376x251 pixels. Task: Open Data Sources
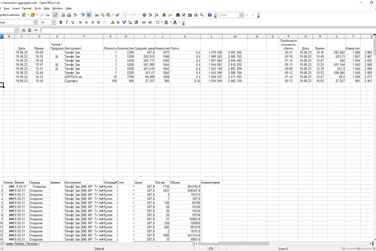(196, 15)
